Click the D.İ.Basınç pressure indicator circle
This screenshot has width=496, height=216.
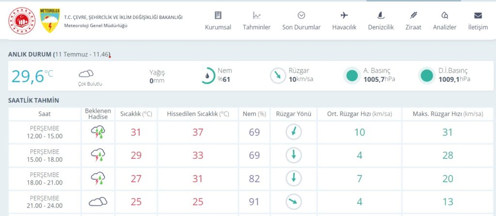427,76
